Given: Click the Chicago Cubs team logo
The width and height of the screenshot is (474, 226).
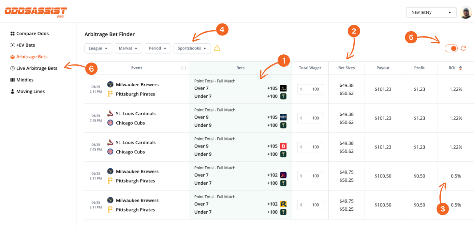Looking at the screenshot, I should point(110,123).
